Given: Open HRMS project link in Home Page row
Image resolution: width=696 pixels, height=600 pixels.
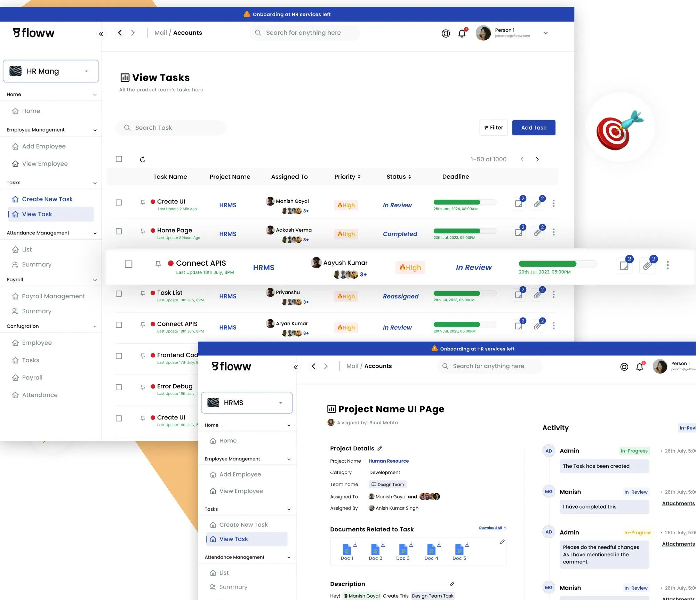Looking at the screenshot, I should [228, 234].
